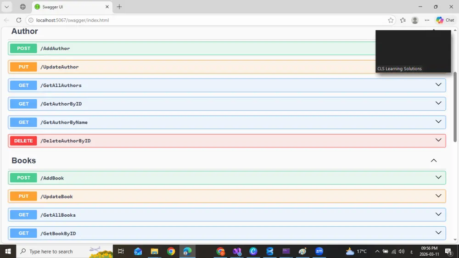Open Copilot Chat button
The height and width of the screenshot is (258, 459).
click(445, 20)
